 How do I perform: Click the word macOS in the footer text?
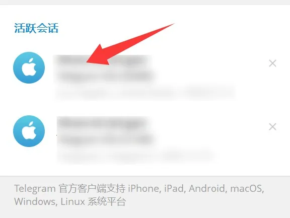[247, 189]
